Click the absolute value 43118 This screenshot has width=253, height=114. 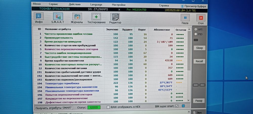tap(168, 60)
